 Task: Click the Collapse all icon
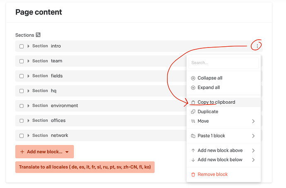(193, 78)
